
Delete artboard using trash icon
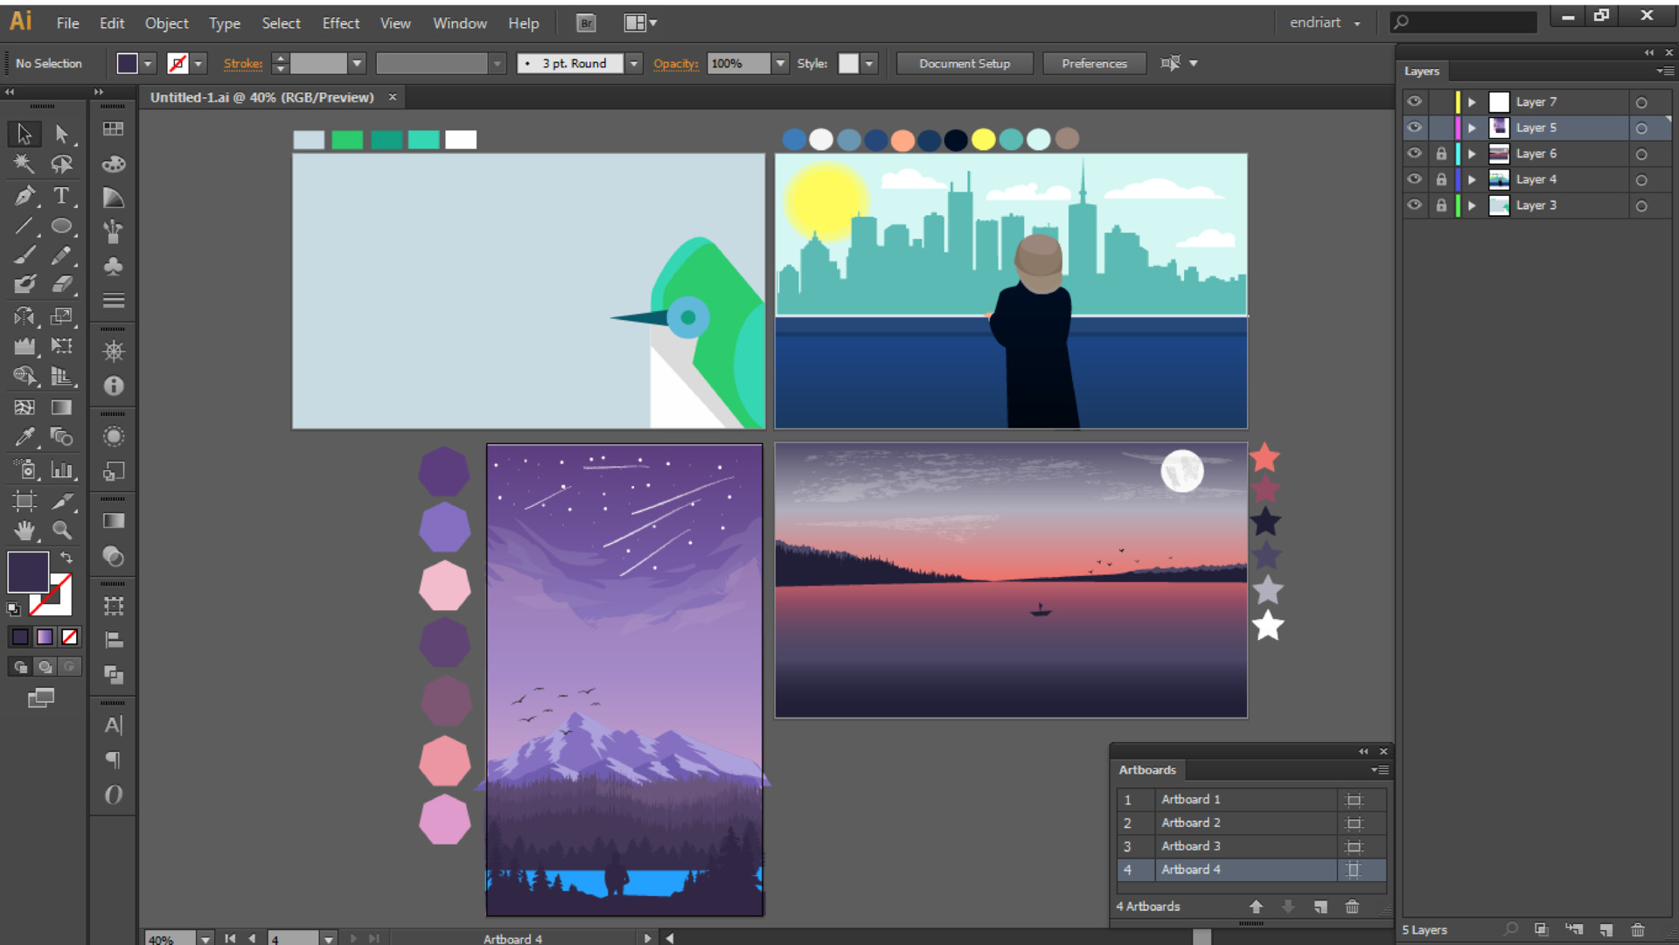[x=1352, y=907]
